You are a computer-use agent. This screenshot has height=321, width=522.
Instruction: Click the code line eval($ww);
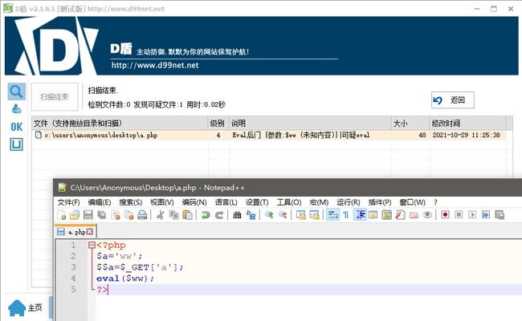(x=125, y=278)
